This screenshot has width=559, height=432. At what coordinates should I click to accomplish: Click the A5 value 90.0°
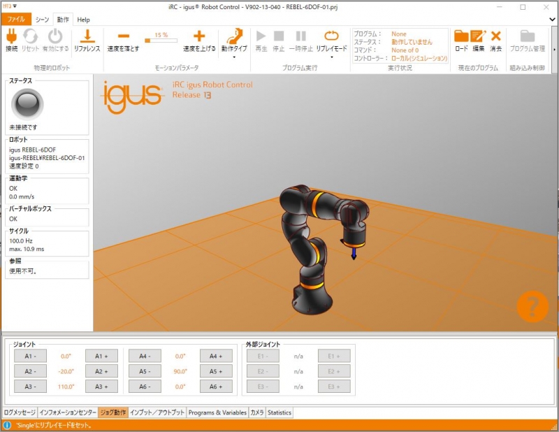tap(180, 371)
